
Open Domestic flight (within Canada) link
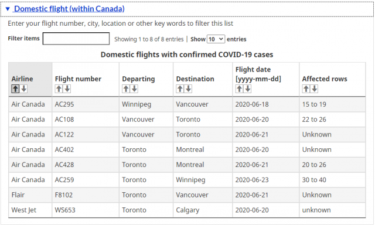pos(69,9)
